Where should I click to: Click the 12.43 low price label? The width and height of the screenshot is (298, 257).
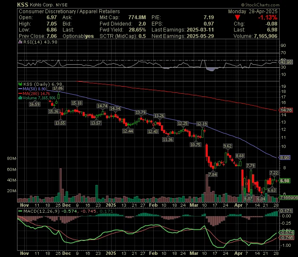(x=153, y=131)
